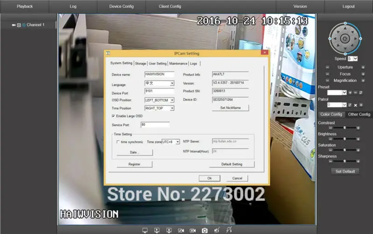Open the OSD Position dropdown
373x234 pixels.
pyautogui.click(x=172, y=100)
